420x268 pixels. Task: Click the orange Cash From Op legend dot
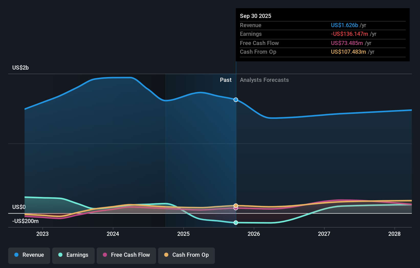click(167, 255)
